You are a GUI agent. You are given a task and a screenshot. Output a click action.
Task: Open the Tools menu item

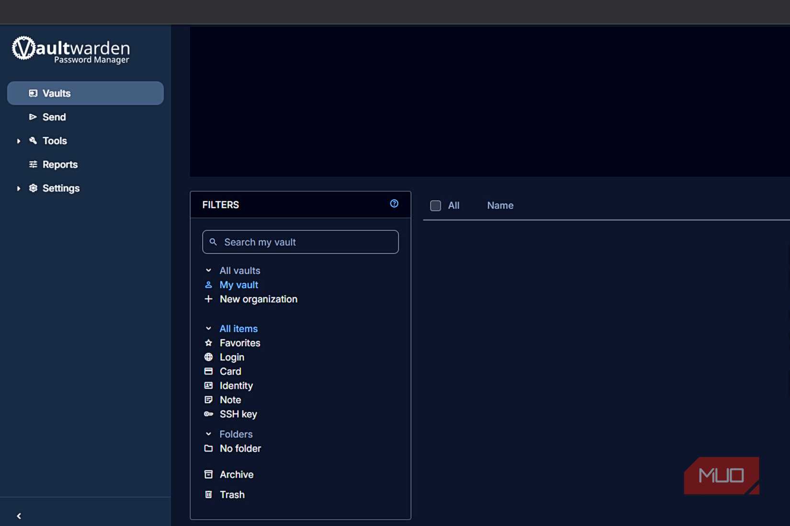pyautogui.click(x=55, y=141)
